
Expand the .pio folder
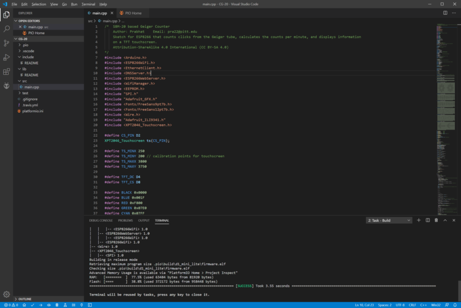pyautogui.click(x=25, y=44)
